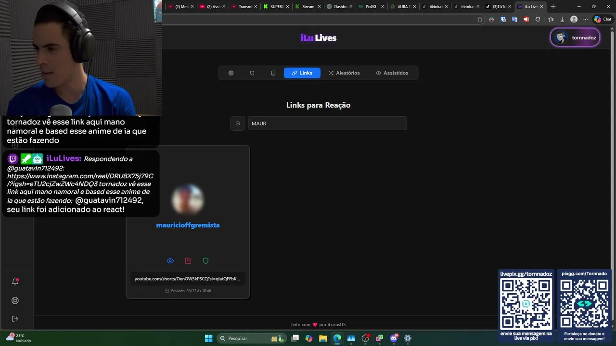This screenshot has width=616, height=346.
Task: Open Settings gear on the taskbar
Action: click(408, 338)
